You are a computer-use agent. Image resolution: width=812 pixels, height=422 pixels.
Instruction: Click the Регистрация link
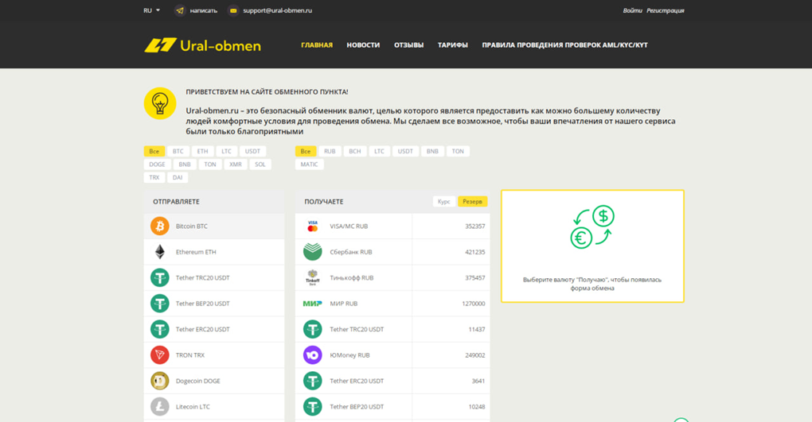(x=666, y=10)
